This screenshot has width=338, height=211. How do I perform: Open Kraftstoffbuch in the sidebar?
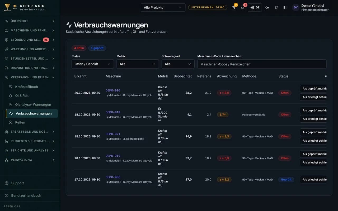click(32, 87)
